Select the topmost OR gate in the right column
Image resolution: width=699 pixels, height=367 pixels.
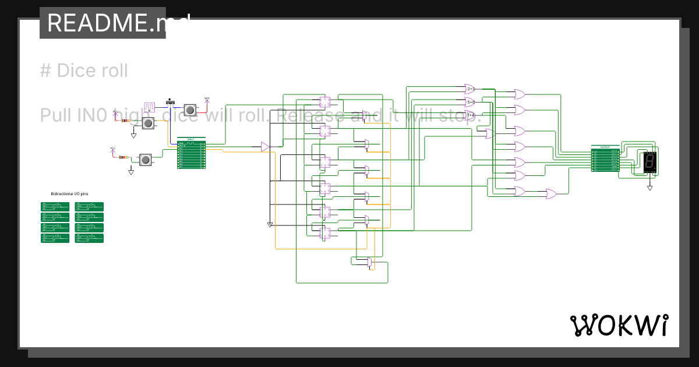[x=520, y=94]
